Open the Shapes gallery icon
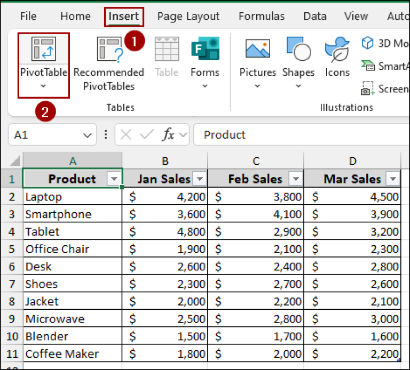 point(298,49)
